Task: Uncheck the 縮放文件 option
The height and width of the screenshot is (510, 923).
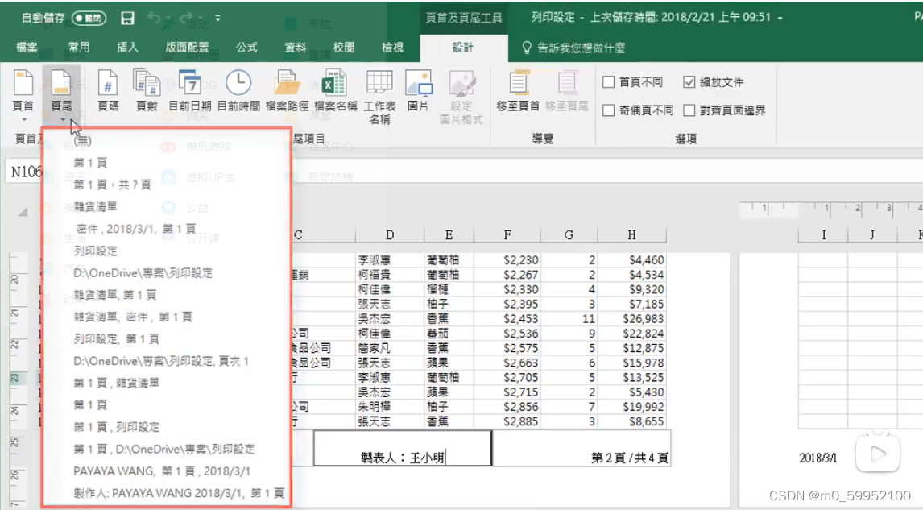Action: 688,81
